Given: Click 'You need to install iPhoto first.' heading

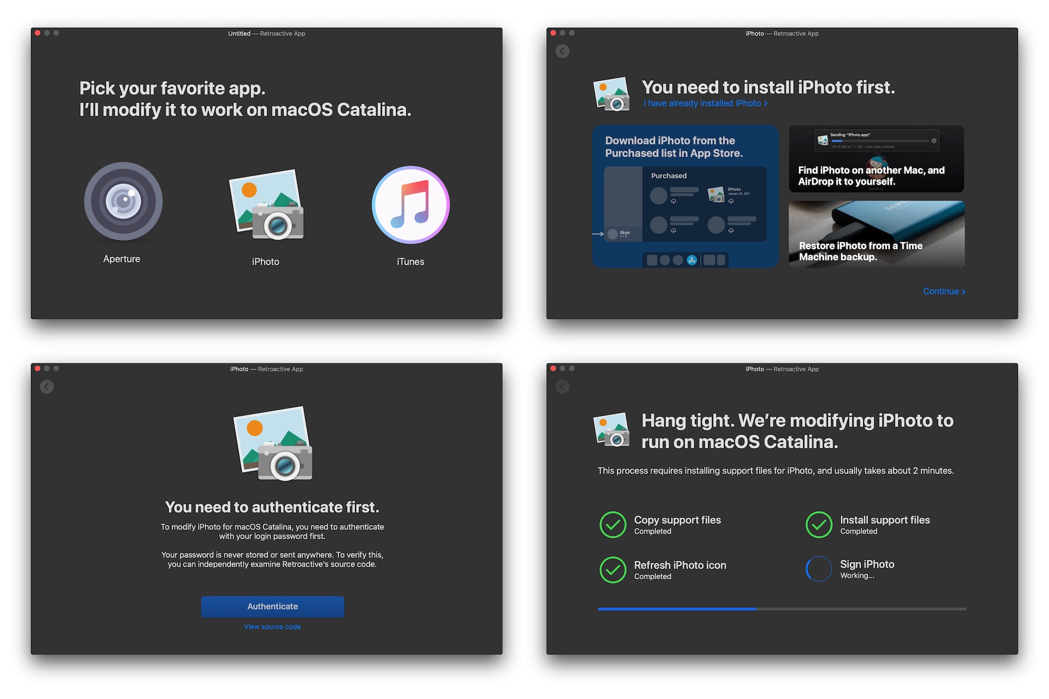Looking at the screenshot, I should point(768,87).
